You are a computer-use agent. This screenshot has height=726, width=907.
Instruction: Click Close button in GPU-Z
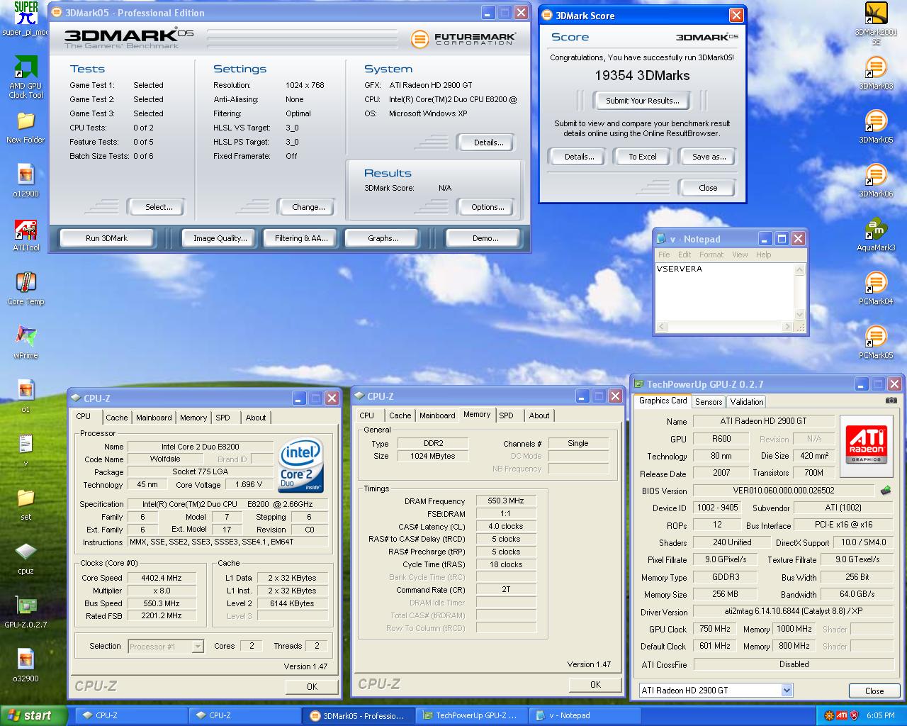click(x=874, y=691)
